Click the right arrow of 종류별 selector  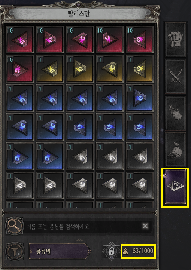89,251
